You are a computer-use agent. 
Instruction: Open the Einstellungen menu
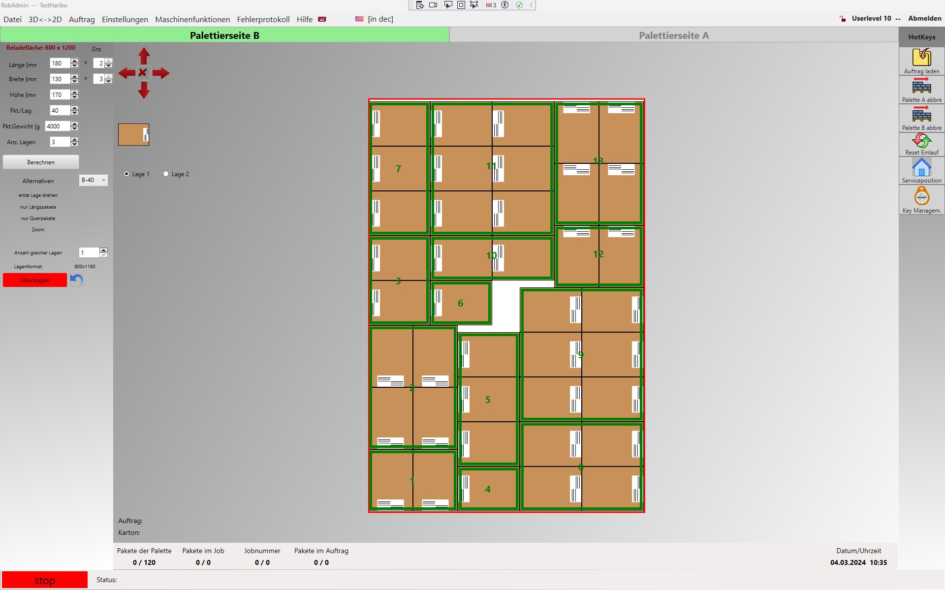(x=125, y=19)
